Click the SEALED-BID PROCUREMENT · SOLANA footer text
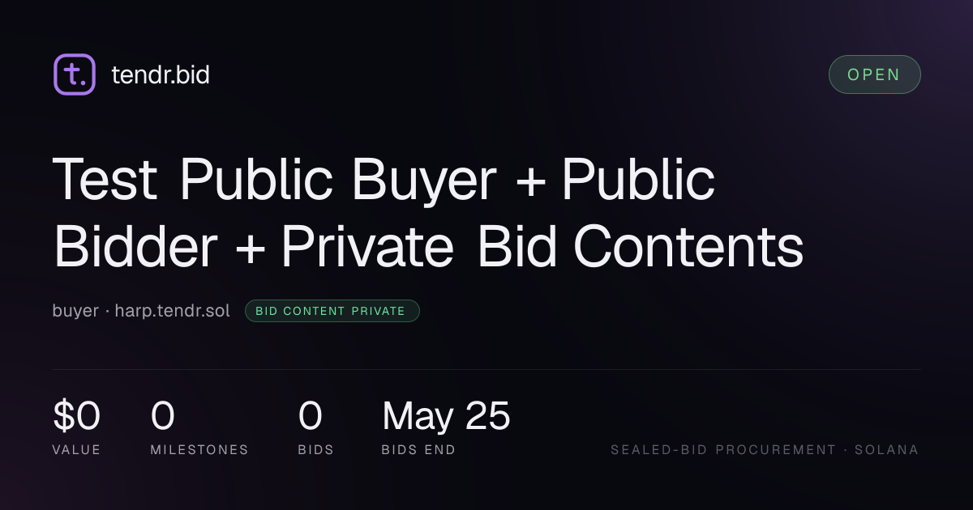Image resolution: width=973 pixels, height=510 pixels. click(765, 450)
